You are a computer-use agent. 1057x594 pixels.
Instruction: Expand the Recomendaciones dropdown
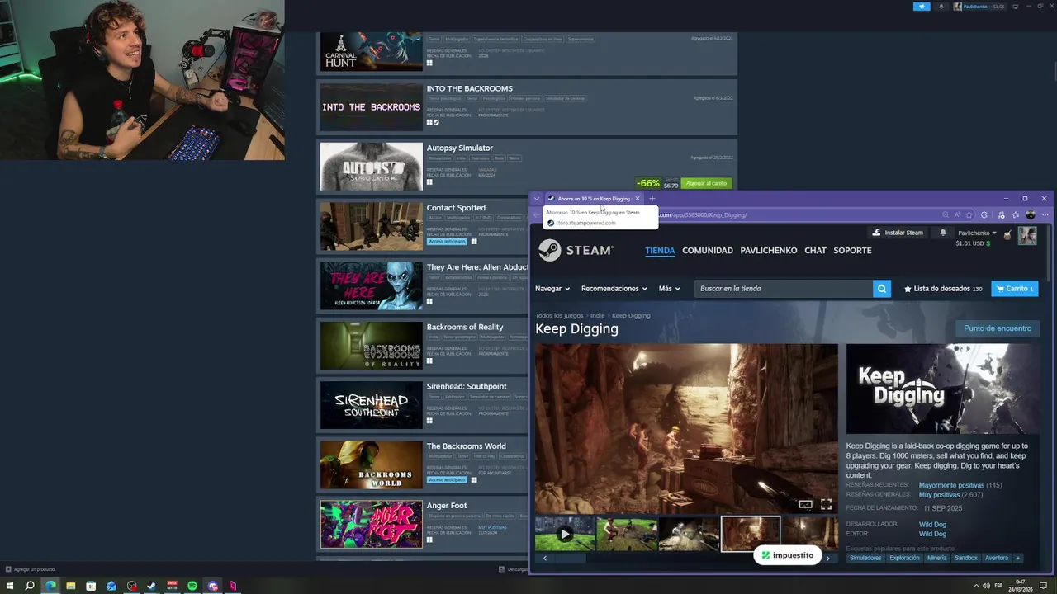tap(614, 289)
